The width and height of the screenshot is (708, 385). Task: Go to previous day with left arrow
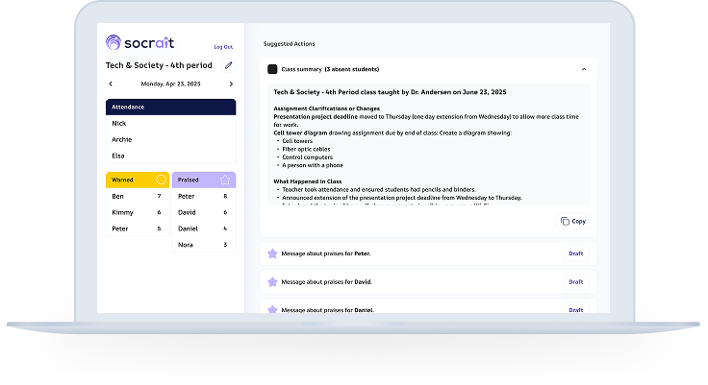111,84
